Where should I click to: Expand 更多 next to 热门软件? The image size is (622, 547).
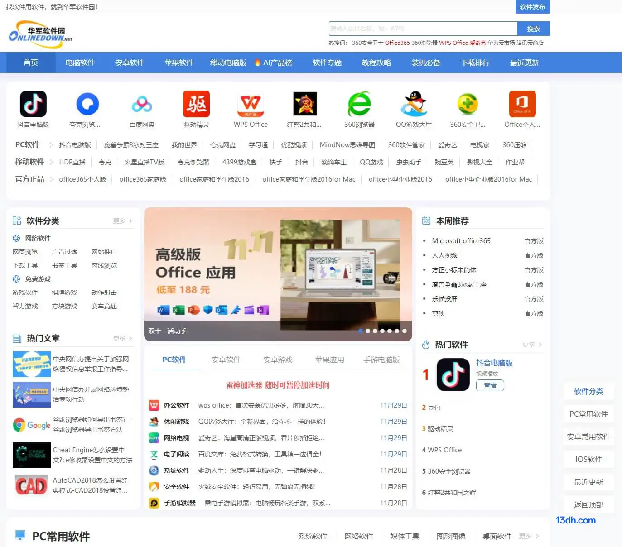tap(532, 345)
